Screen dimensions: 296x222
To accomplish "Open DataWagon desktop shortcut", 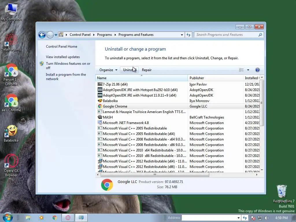I will pyautogui.click(x=11, y=42).
